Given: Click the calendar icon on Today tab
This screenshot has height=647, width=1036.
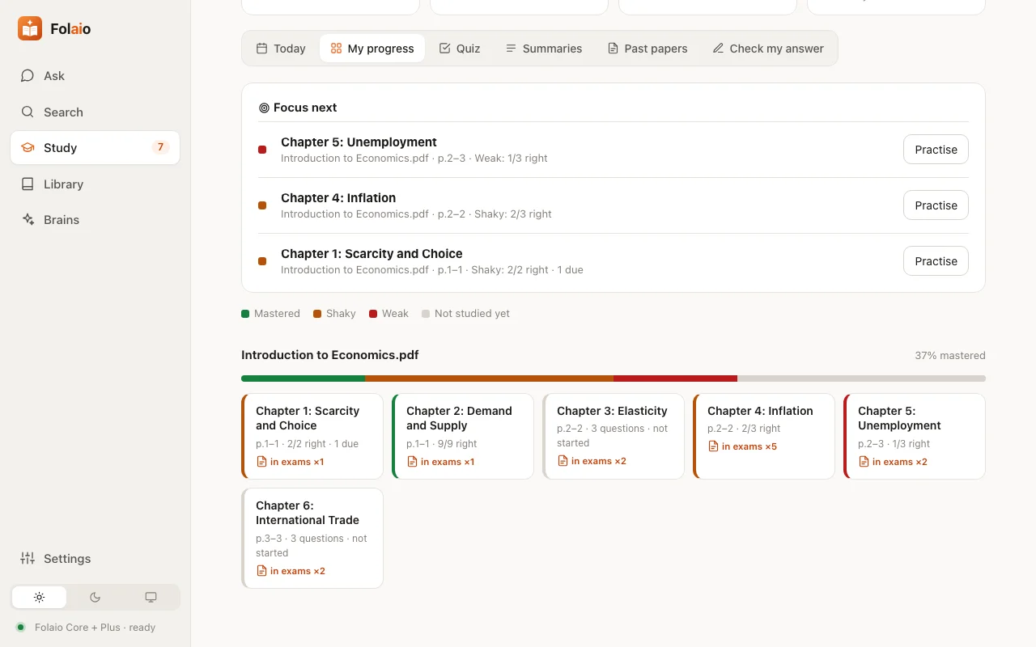Looking at the screenshot, I should tap(261, 49).
